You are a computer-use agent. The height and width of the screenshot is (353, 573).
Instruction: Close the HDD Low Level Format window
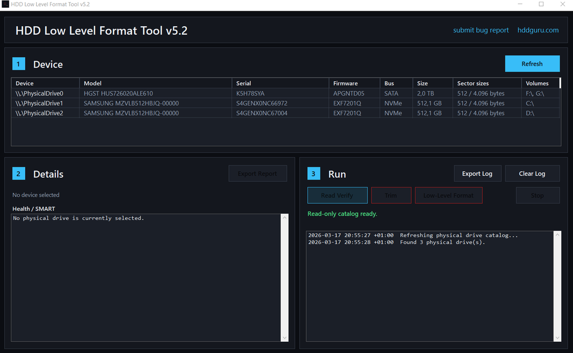click(562, 4)
